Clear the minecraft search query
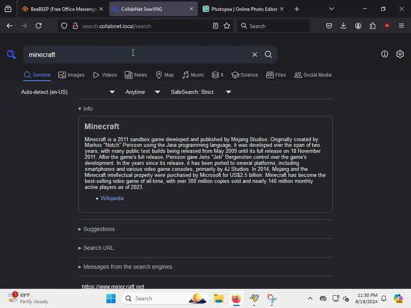 point(254,55)
